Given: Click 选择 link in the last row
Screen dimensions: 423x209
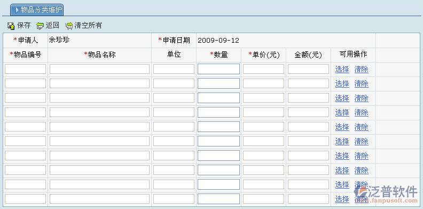Looking at the screenshot, I should [x=342, y=199].
